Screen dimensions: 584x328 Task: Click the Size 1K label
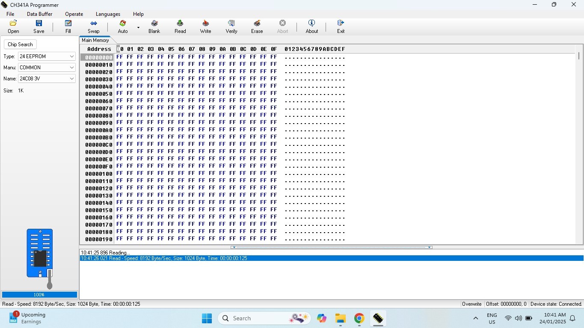13,91
